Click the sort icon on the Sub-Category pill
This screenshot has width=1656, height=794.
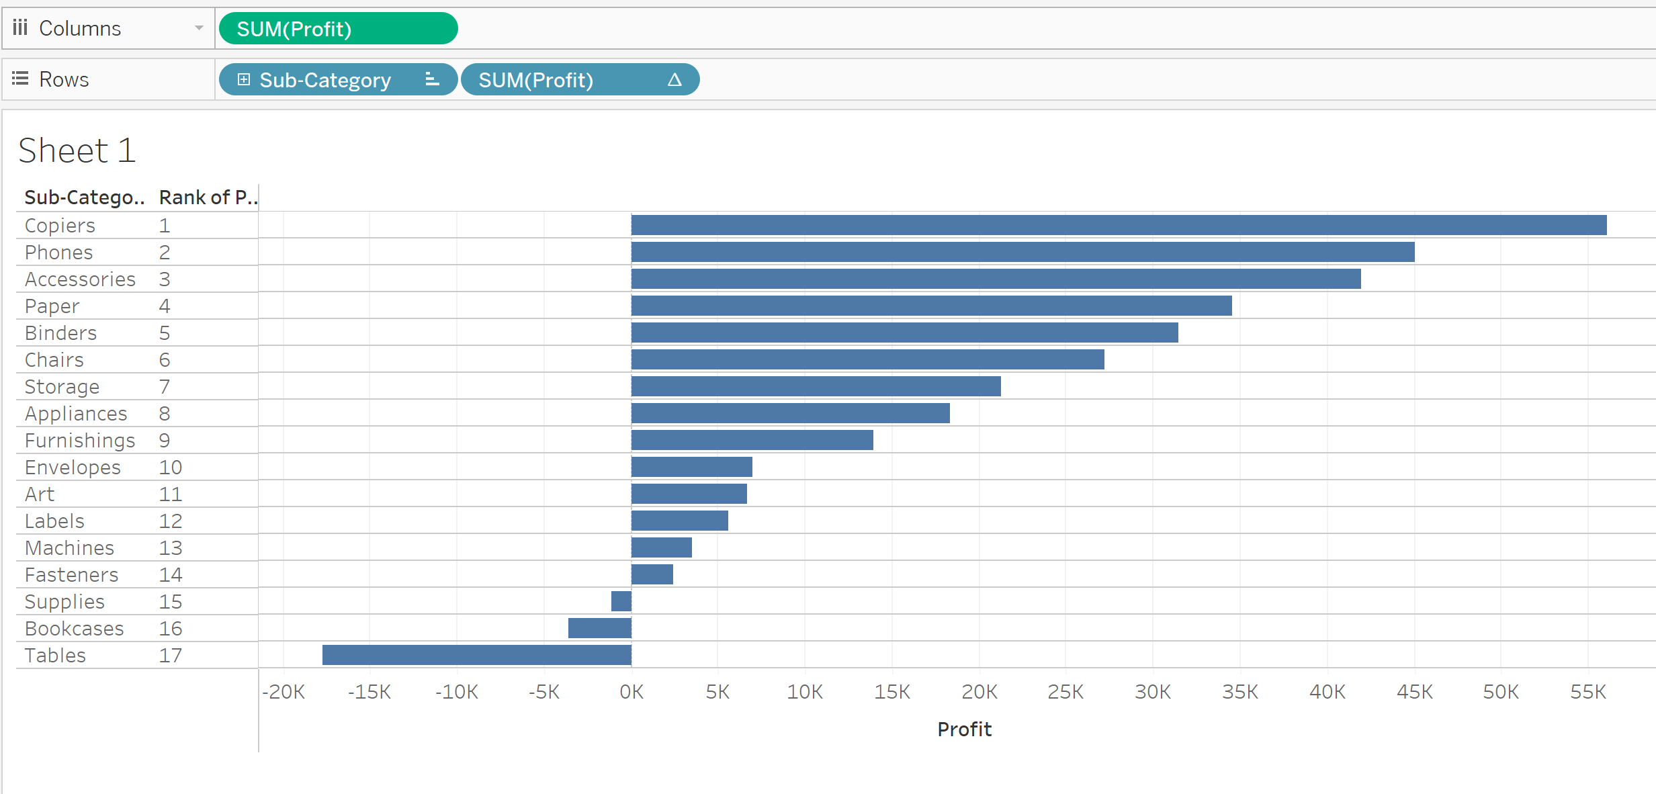[x=432, y=79]
